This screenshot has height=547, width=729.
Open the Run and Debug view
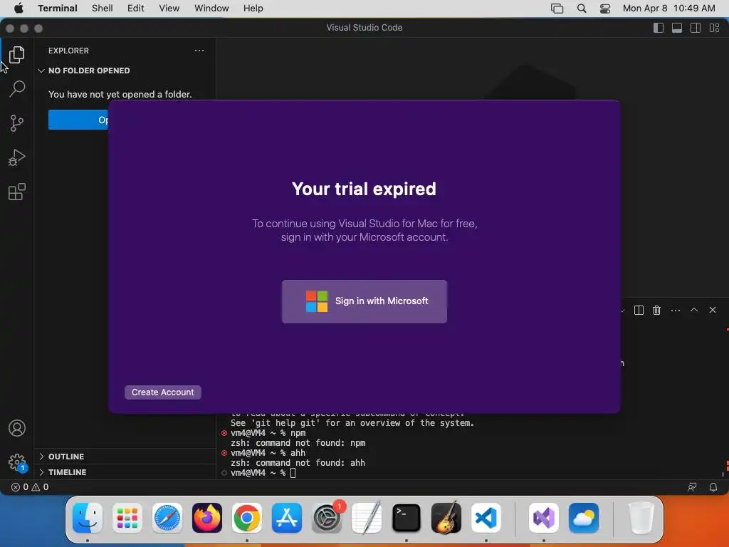(17, 157)
